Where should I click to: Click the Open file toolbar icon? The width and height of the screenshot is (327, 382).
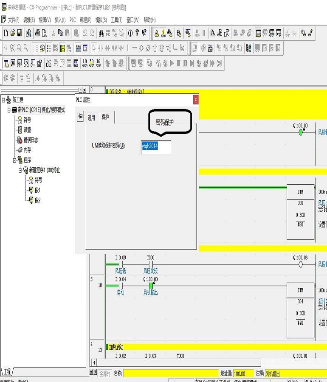(12, 33)
